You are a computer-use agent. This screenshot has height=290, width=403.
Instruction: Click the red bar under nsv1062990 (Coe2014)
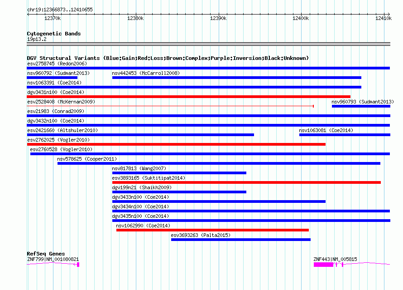[x=212, y=230]
